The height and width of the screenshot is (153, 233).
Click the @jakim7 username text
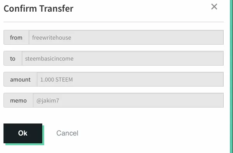click(48, 101)
